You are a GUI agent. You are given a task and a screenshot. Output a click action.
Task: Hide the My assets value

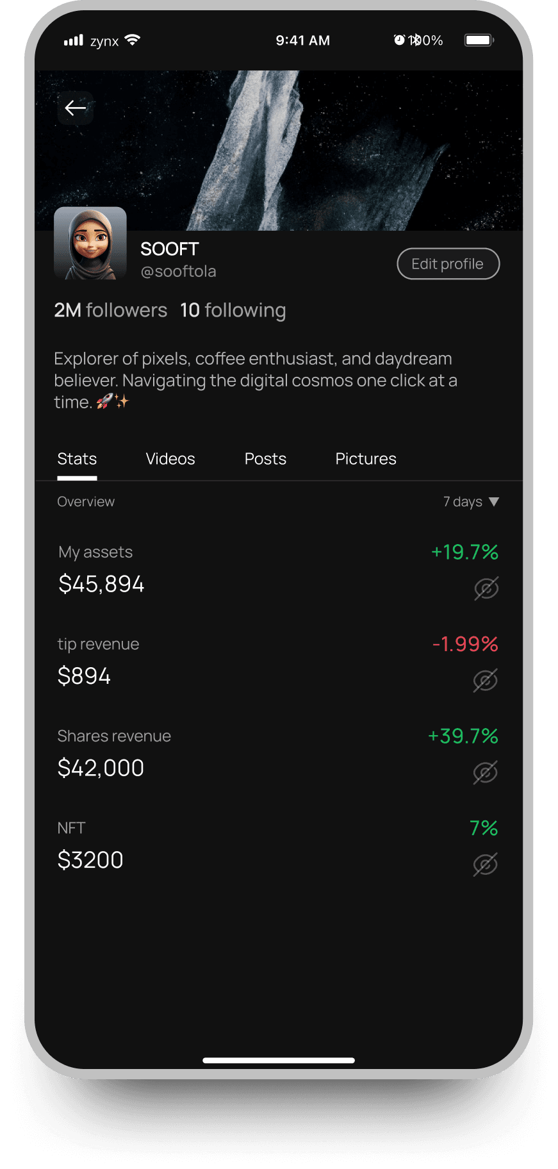point(486,588)
